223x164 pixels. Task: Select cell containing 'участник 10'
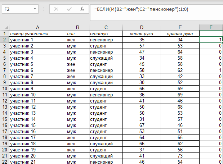click(37, 95)
